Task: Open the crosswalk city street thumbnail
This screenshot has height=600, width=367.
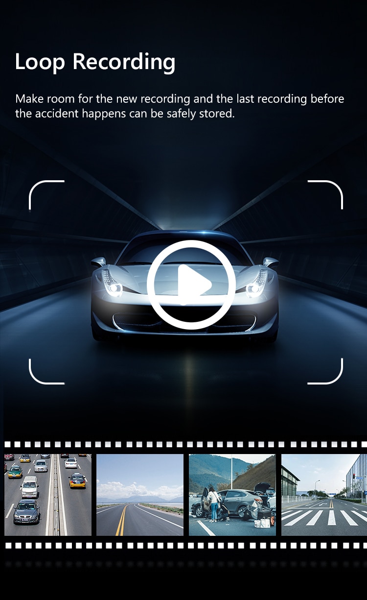Action: pyautogui.click(x=324, y=495)
